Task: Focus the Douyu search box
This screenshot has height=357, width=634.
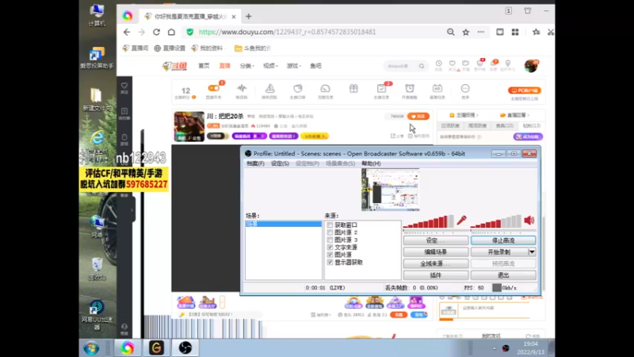Action: (x=404, y=66)
